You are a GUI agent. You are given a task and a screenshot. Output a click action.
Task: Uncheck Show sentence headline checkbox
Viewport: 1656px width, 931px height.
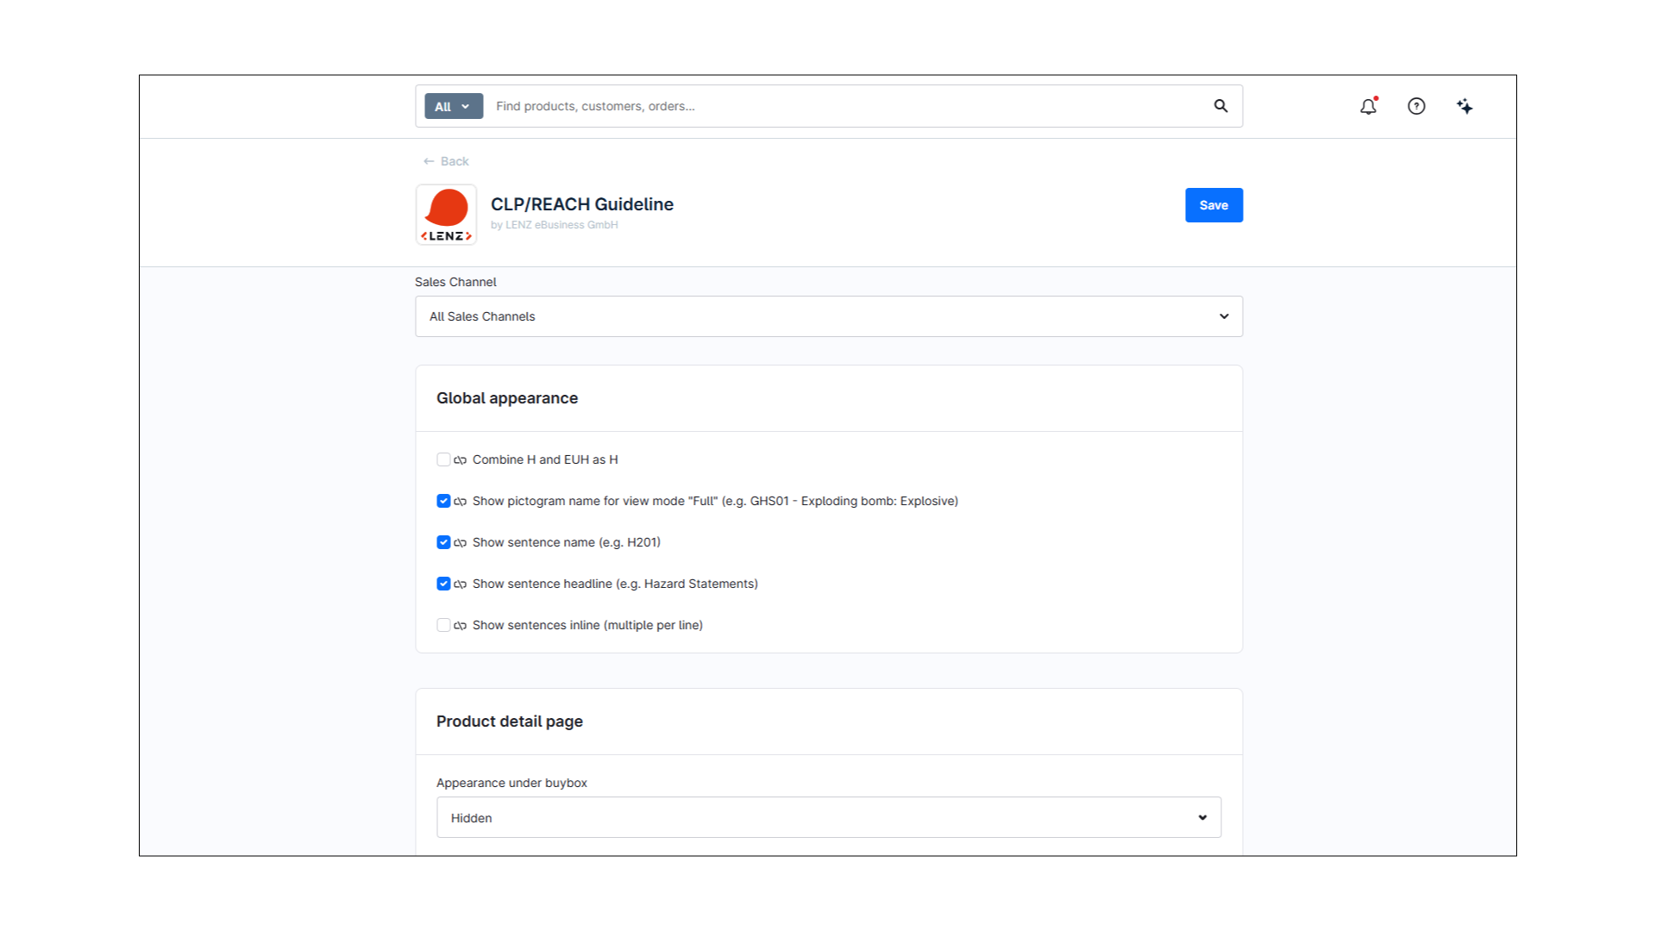pyautogui.click(x=443, y=584)
